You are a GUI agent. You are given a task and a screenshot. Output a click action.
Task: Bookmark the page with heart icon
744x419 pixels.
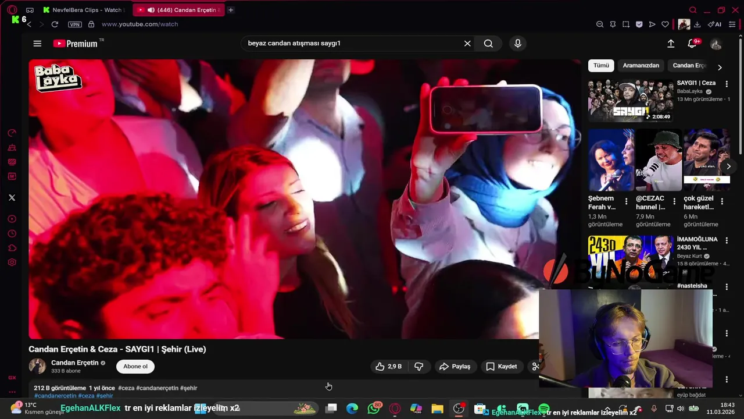(x=665, y=24)
